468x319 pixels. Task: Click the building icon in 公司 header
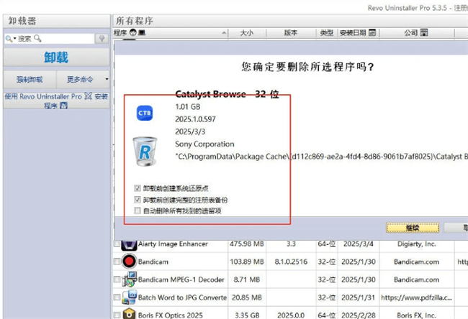pyautogui.click(x=424, y=32)
